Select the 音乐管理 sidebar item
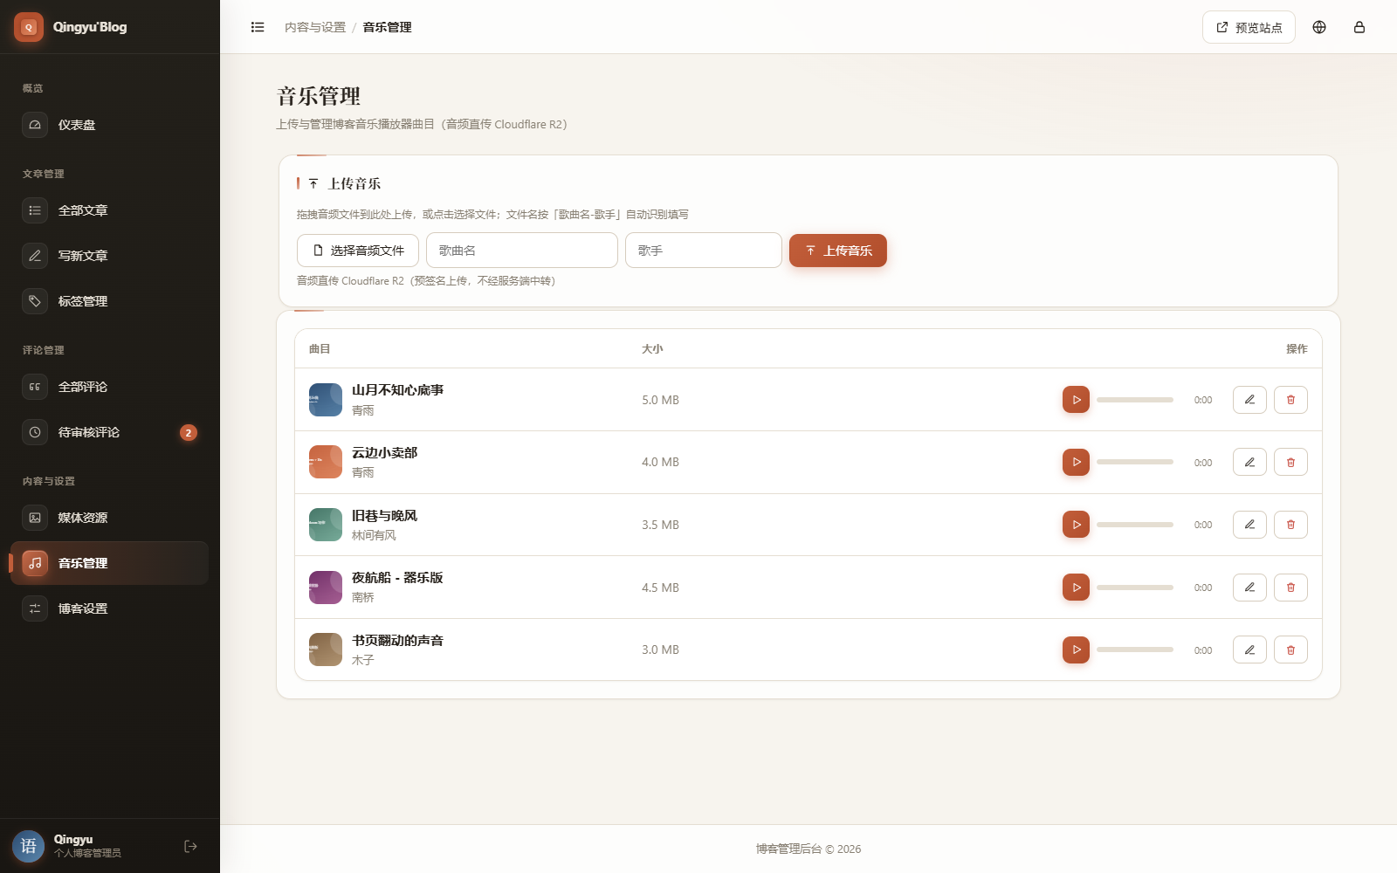The width and height of the screenshot is (1397, 873). (x=109, y=563)
